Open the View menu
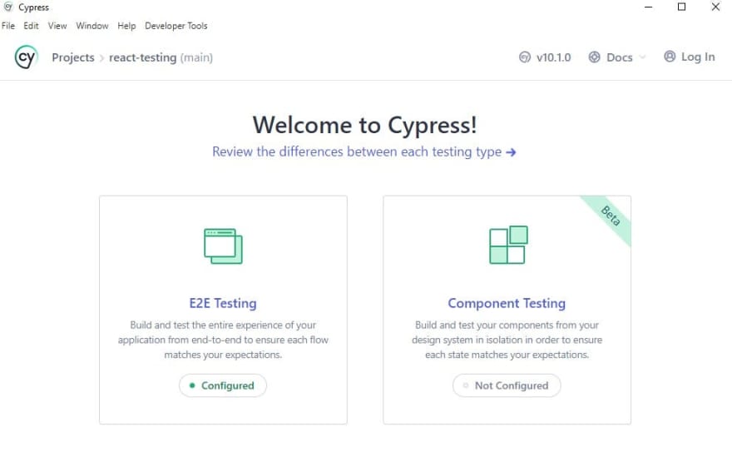 (x=57, y=26)
